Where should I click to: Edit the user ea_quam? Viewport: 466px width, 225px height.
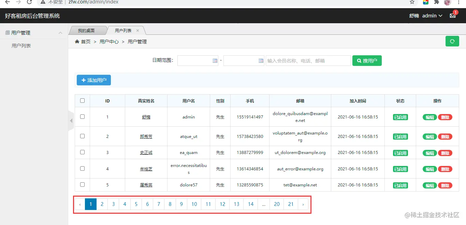pyautogui.click(x=430, y=153)
